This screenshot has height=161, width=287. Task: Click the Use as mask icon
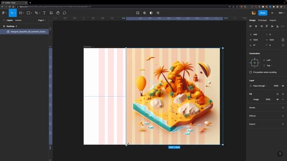coord(151,13)
